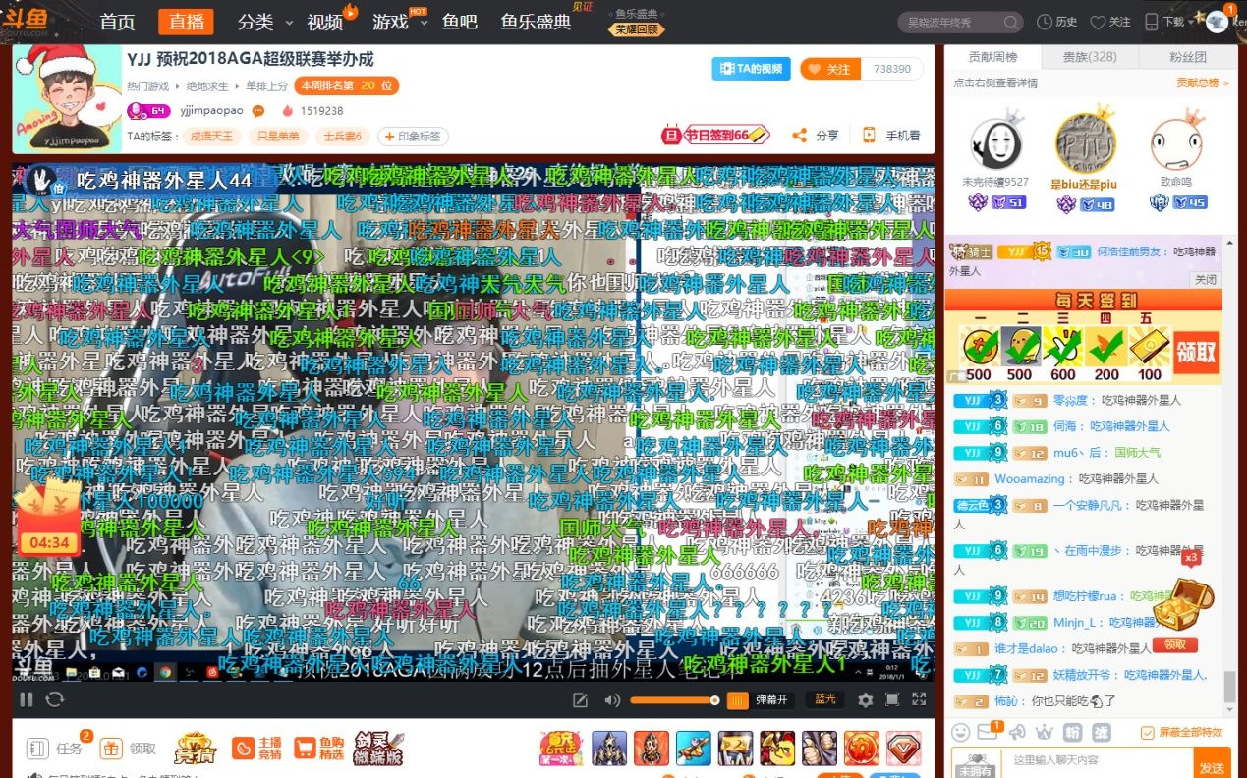Open the 下载 dropdown menu
Screen dimensions: 1247x778
click(1165, 22)
